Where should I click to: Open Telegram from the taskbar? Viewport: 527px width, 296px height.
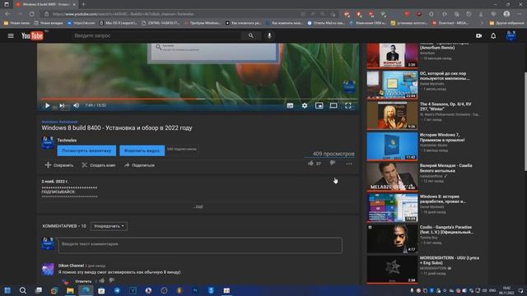coord(117,290)
